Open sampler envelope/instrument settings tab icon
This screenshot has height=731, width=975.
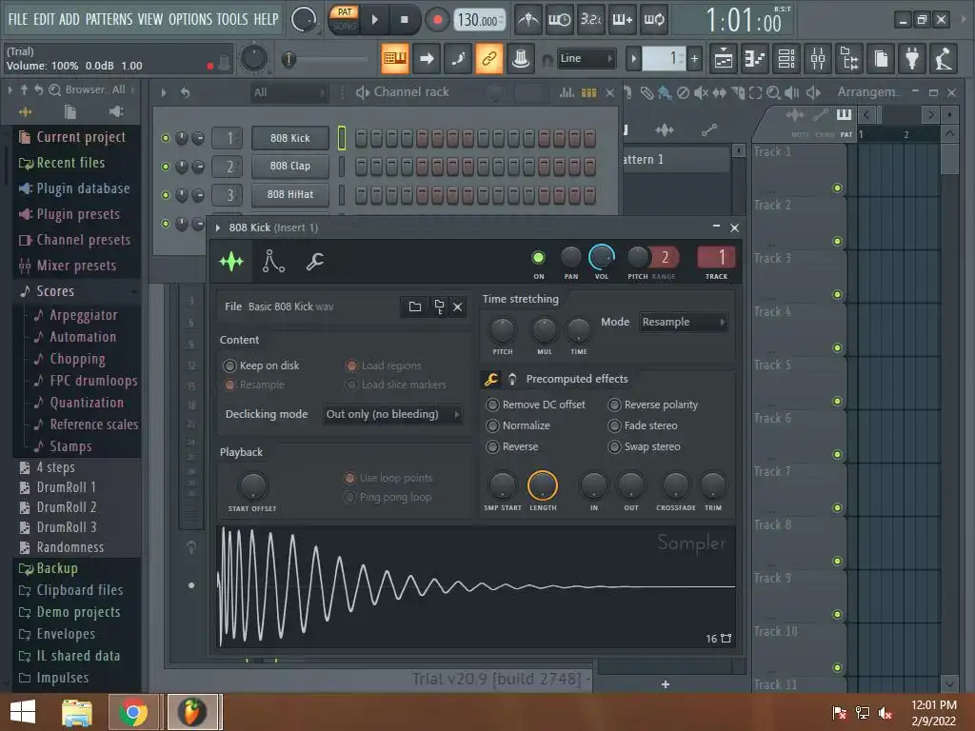tap(273, 261)
